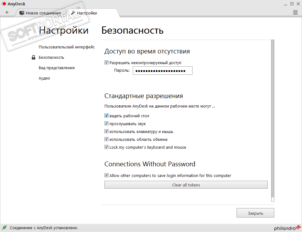Click the Стандартные разрешения heading
This screenshot has height=232, width=302.
click(x=143, y=96)
